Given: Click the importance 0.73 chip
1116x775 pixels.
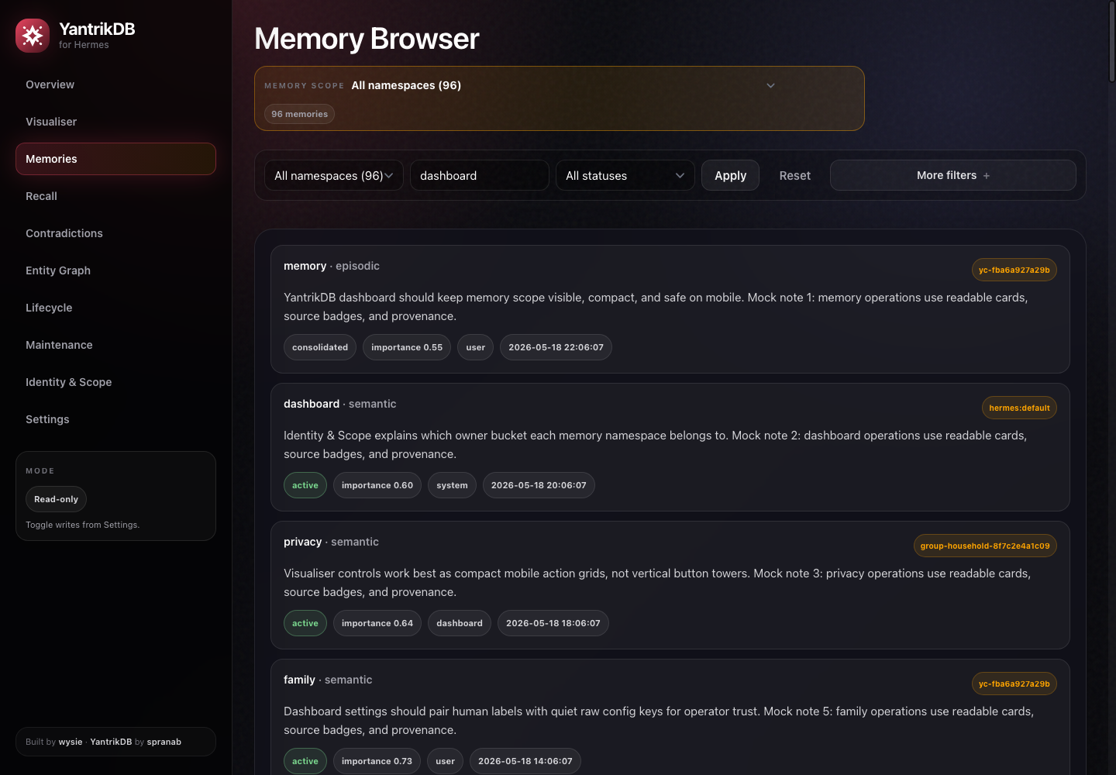Looking at the screenshot, I should click(377, 761).
